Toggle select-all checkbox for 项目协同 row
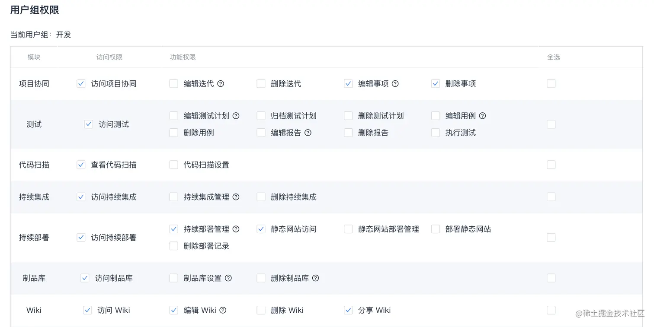The height and width of the screenshot is (327, 654). pyautogui.click(x=551, y=84)
